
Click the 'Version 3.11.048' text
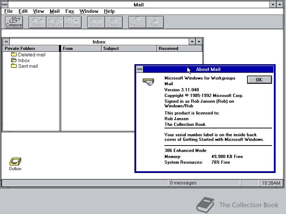click(182, 90)
